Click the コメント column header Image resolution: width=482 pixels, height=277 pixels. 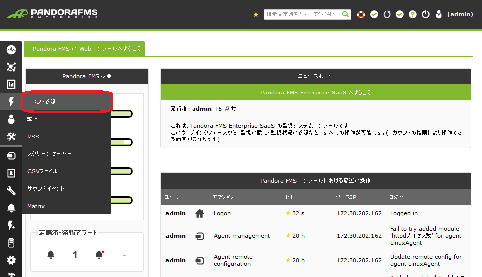coord(397,197)
